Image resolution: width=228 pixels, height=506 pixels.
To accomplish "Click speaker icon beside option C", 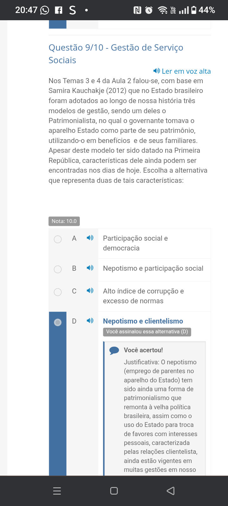I will pos(90,291).
